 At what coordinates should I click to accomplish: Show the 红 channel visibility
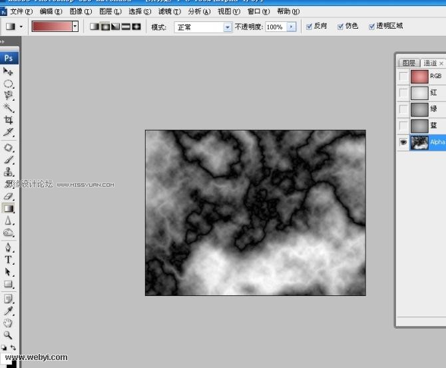(403, 93)
